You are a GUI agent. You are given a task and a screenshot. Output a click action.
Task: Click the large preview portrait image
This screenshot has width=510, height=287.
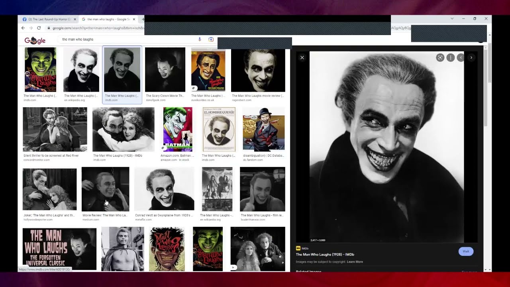point(386,147)
